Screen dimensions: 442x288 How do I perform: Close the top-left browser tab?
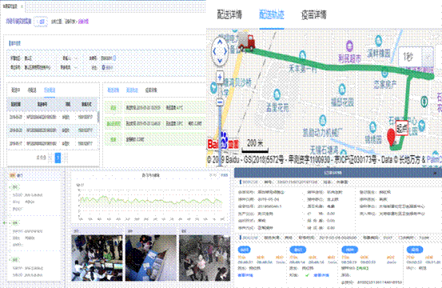(22, 6)
